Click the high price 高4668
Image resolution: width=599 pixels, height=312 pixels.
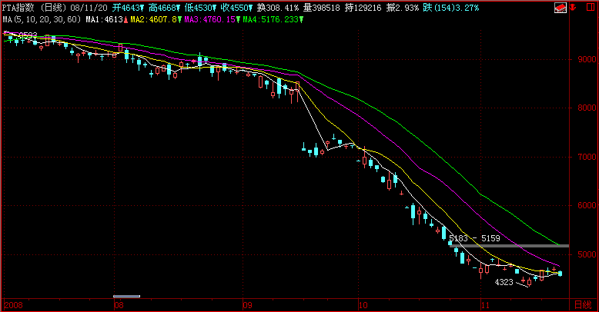click(164, 8)
